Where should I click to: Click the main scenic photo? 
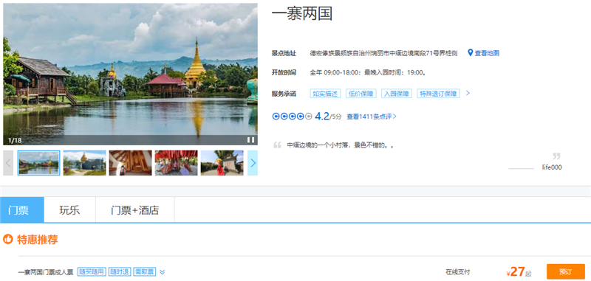131,74
